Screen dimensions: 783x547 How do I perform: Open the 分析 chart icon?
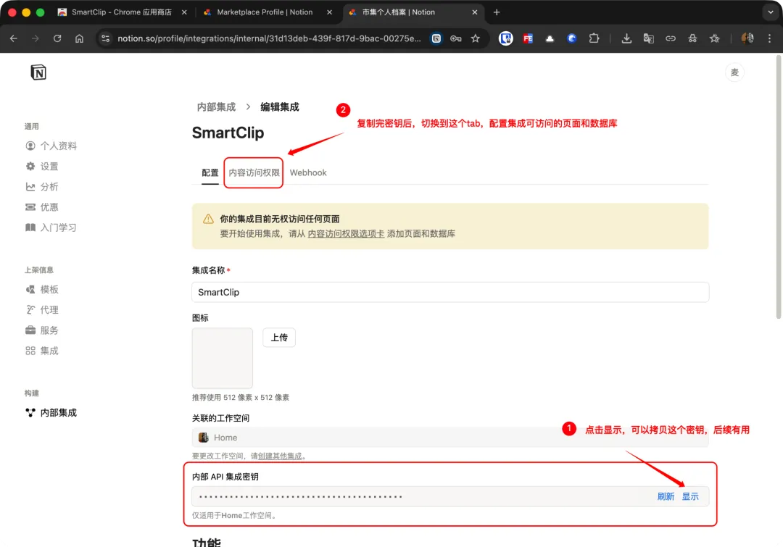point(30,187)
